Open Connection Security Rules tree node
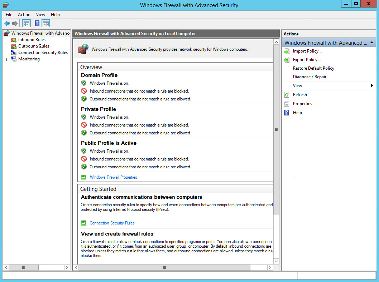Screen dimensions: 379x282 (43, 53)
